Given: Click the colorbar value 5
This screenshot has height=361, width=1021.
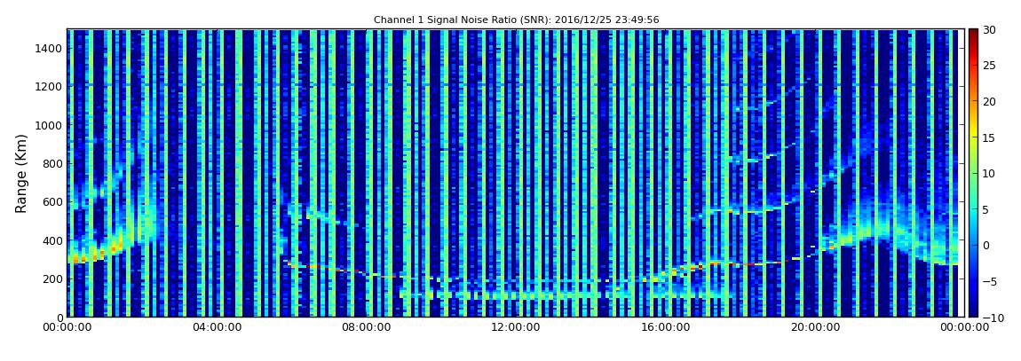Looking at the screenshot, I should 986,209.
